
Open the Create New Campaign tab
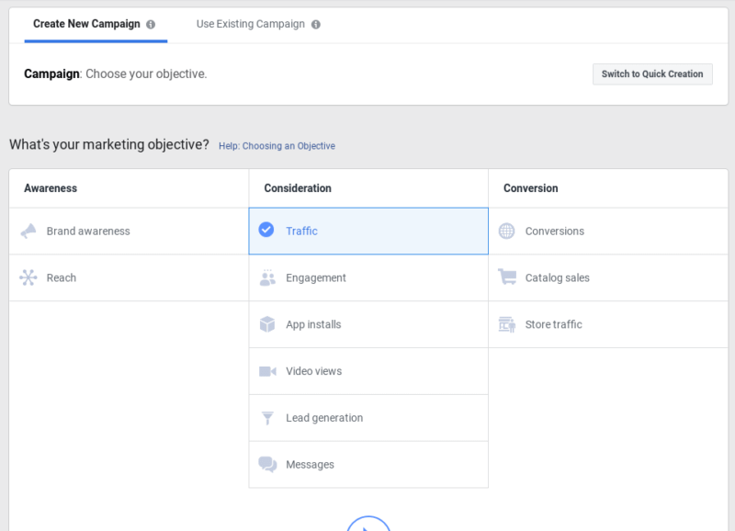click(86, 24)
